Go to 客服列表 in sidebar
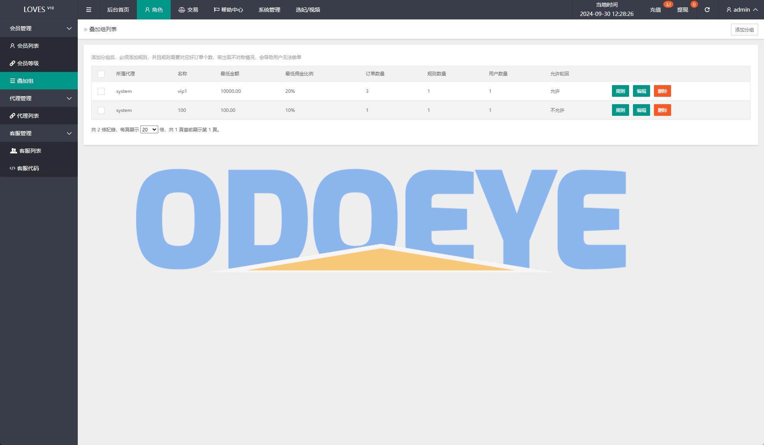This screenshot has height=445, width=764. [39, 151]
